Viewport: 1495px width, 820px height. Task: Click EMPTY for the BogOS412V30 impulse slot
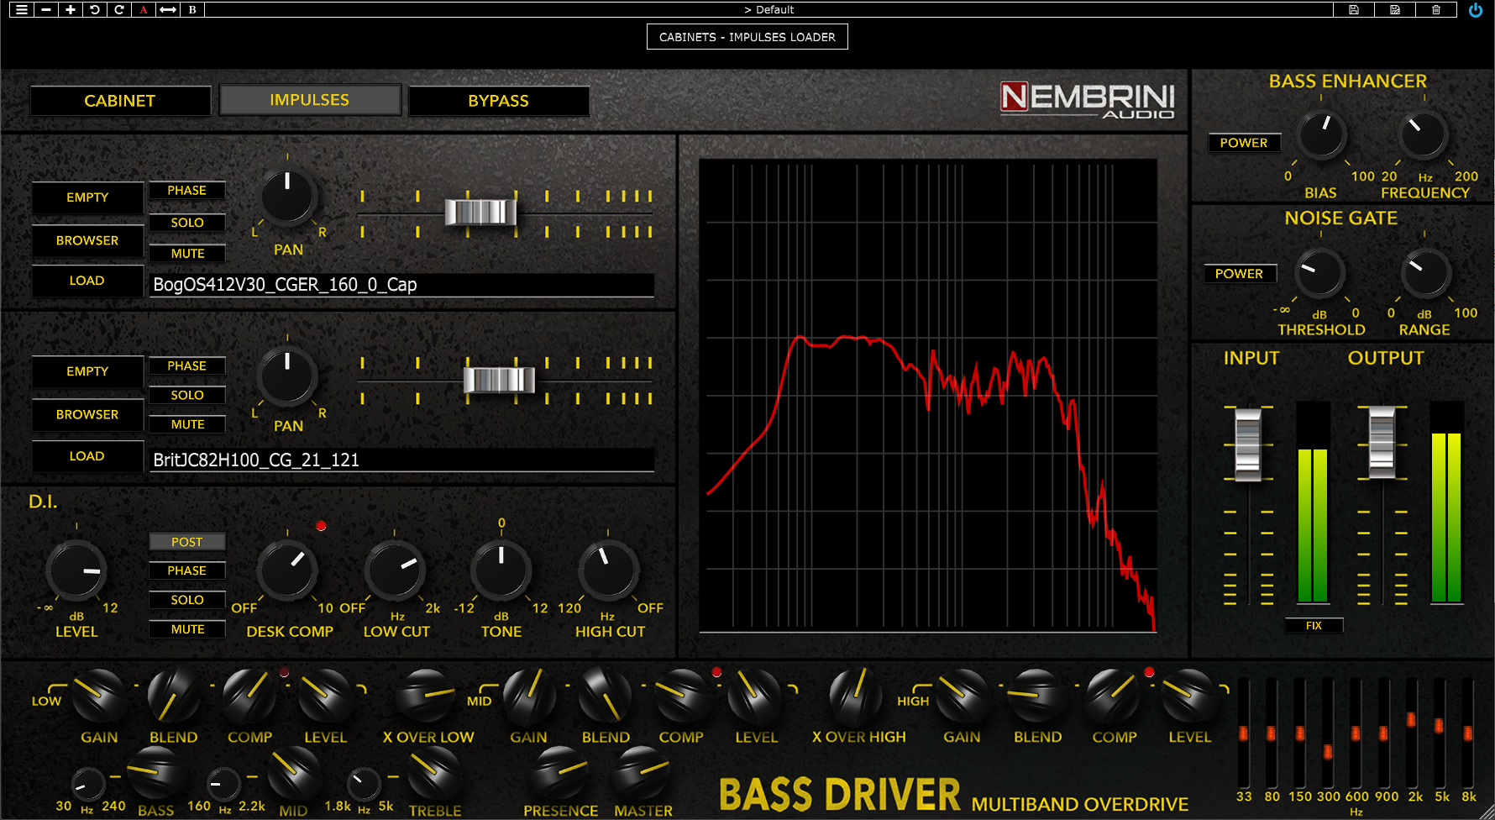[87, 197]
